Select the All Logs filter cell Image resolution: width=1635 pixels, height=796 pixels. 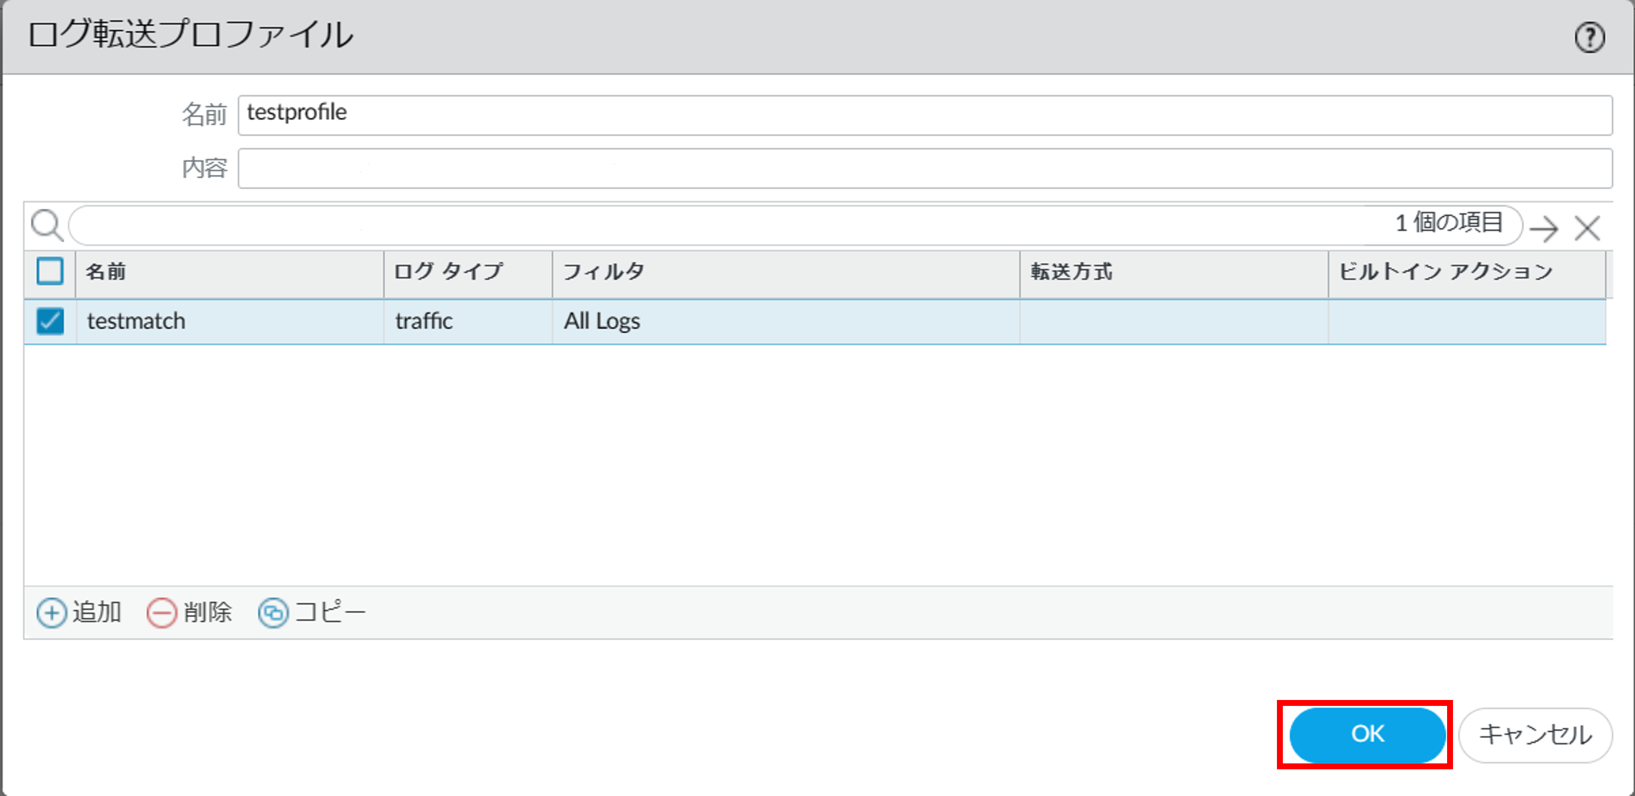coord(602,321)
